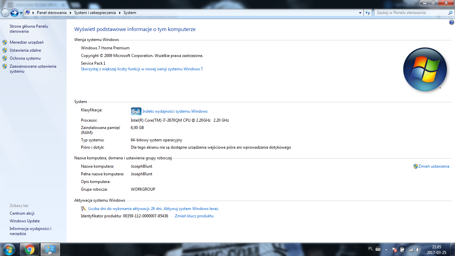Click 'Zmień klucz produktu' link
The height and width of the screenshot is (256, 455).
194,216
